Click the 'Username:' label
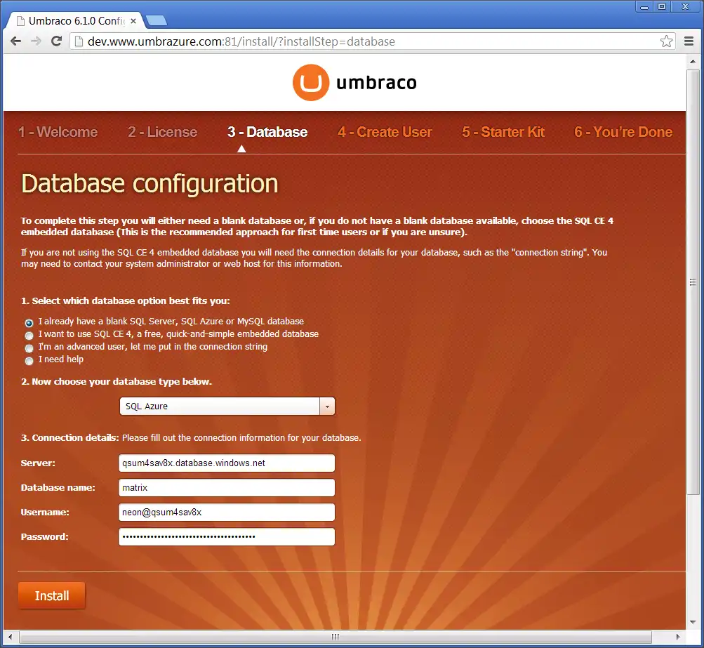Viewport: 704px width, 648px height. 45,513
